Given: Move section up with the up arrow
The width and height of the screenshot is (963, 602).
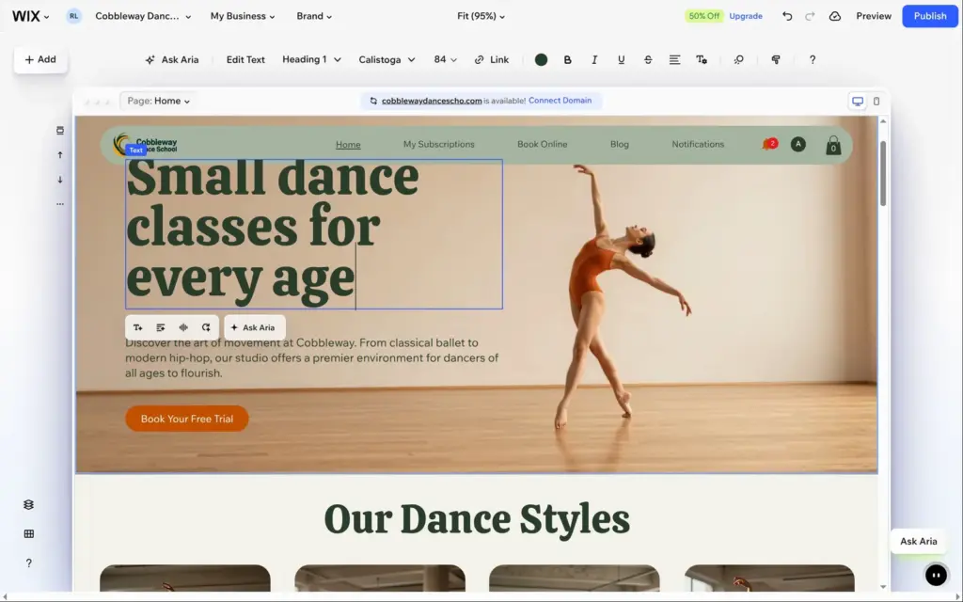Looking at the screenshot, I should [x=59, y=155].
